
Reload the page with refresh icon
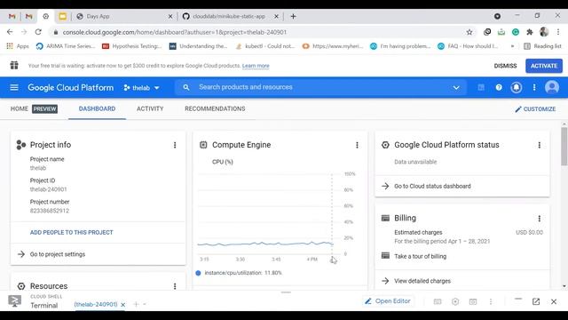38,32
